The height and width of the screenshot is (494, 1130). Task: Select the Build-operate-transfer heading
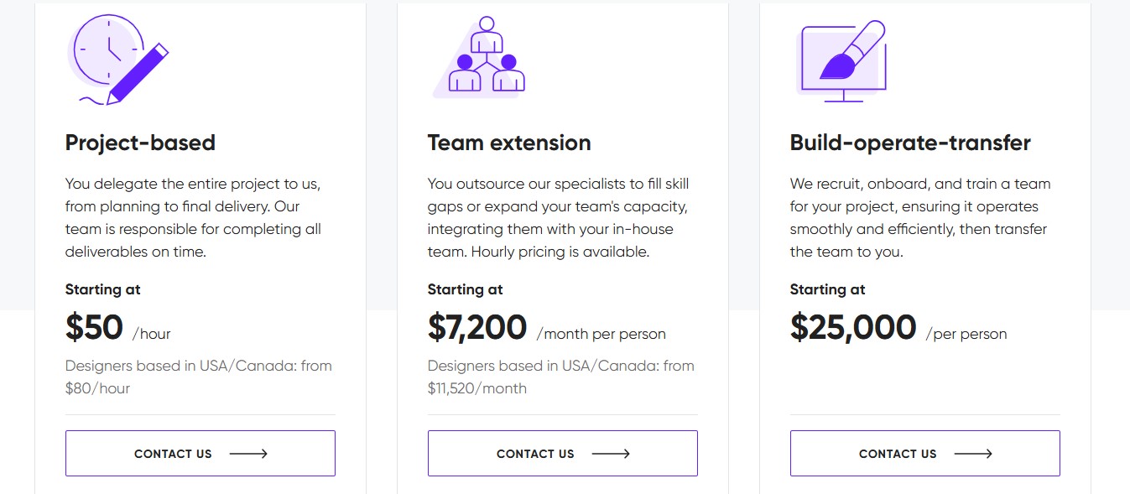[x=910, y=143]
